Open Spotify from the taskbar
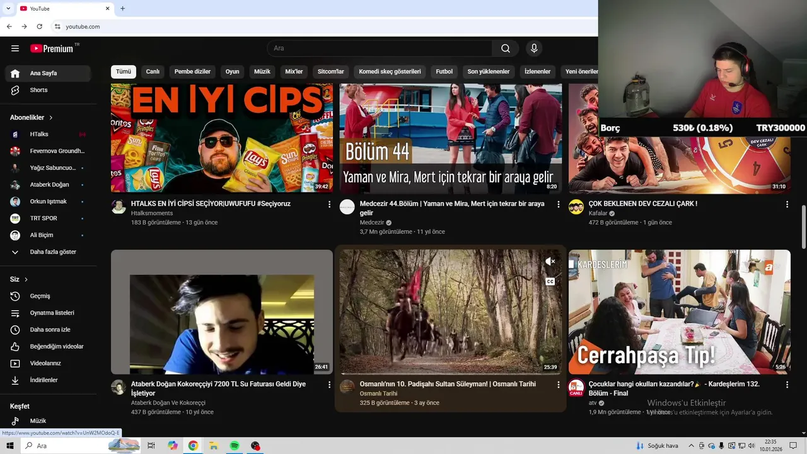Image resolution: width=807 pixels, height=454 pixels. pyautogui.click(x=235, y=446)
